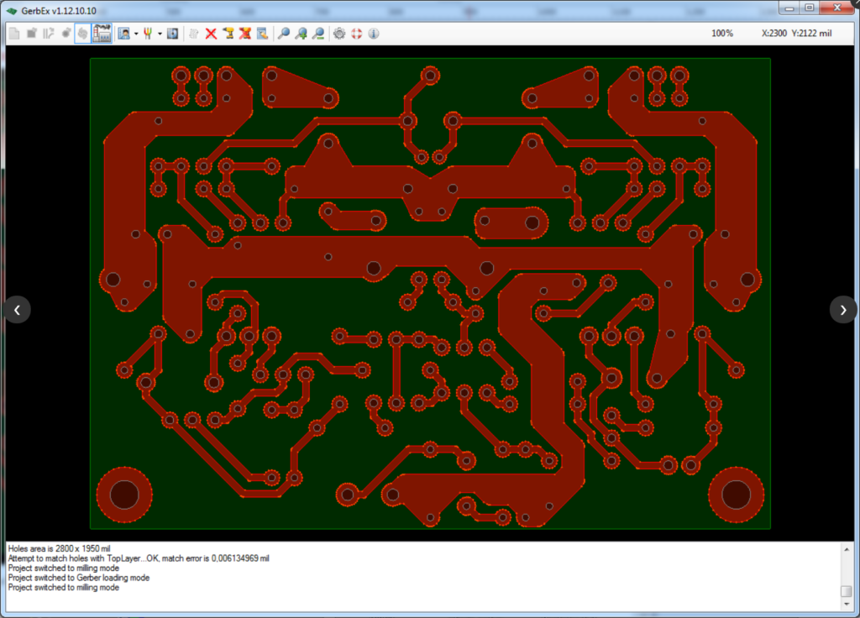Open help via the lifebuoy icon
The image size is (860, 618).
point(356,34)
